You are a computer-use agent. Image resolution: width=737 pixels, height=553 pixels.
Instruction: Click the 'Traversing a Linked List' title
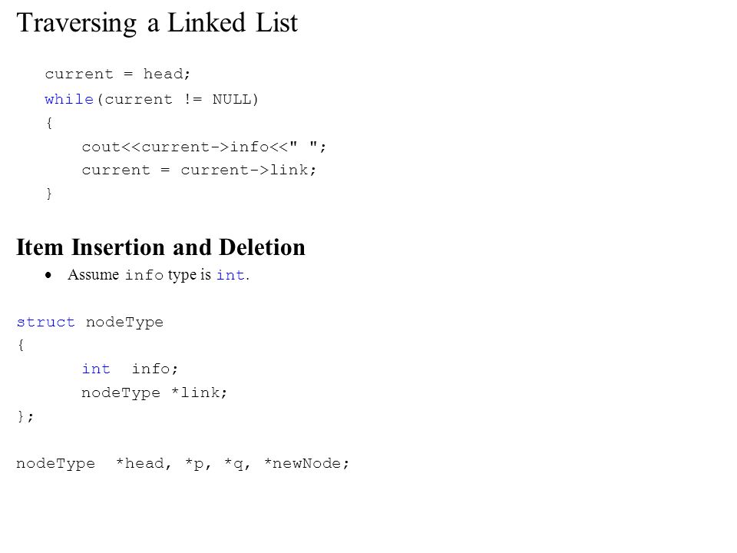(157, 23)
